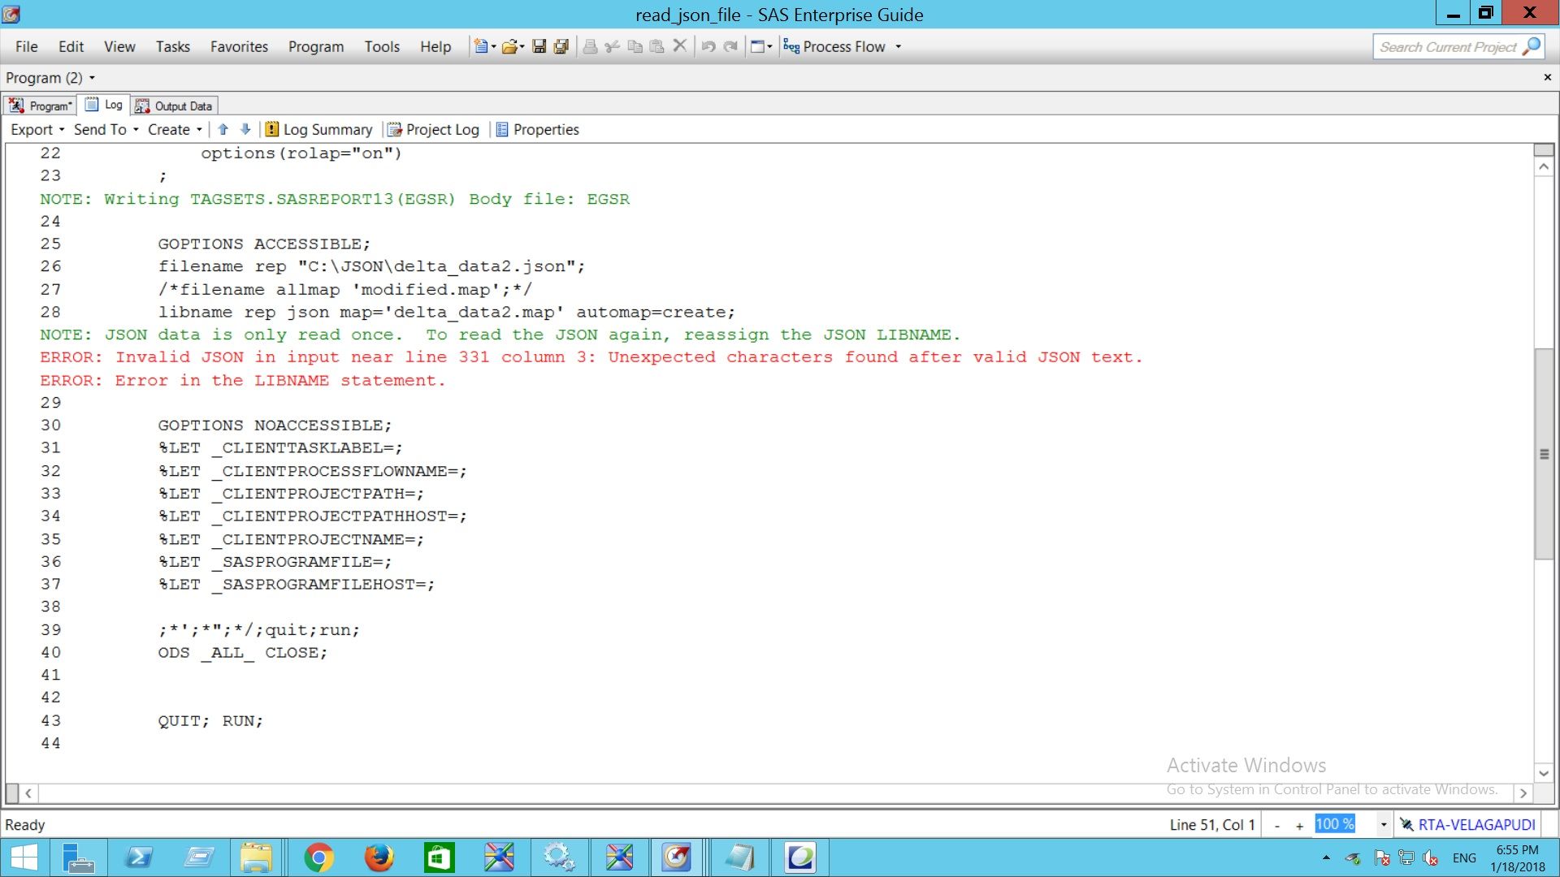Redo the last action
The height and width of the screenshot is (877, 1560).
pos(730,46)
